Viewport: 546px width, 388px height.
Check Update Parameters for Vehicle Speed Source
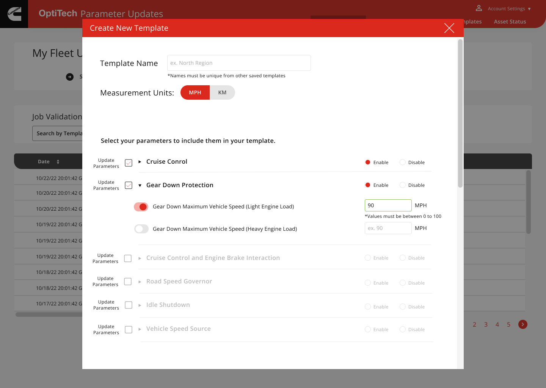(x=129, y=330)
